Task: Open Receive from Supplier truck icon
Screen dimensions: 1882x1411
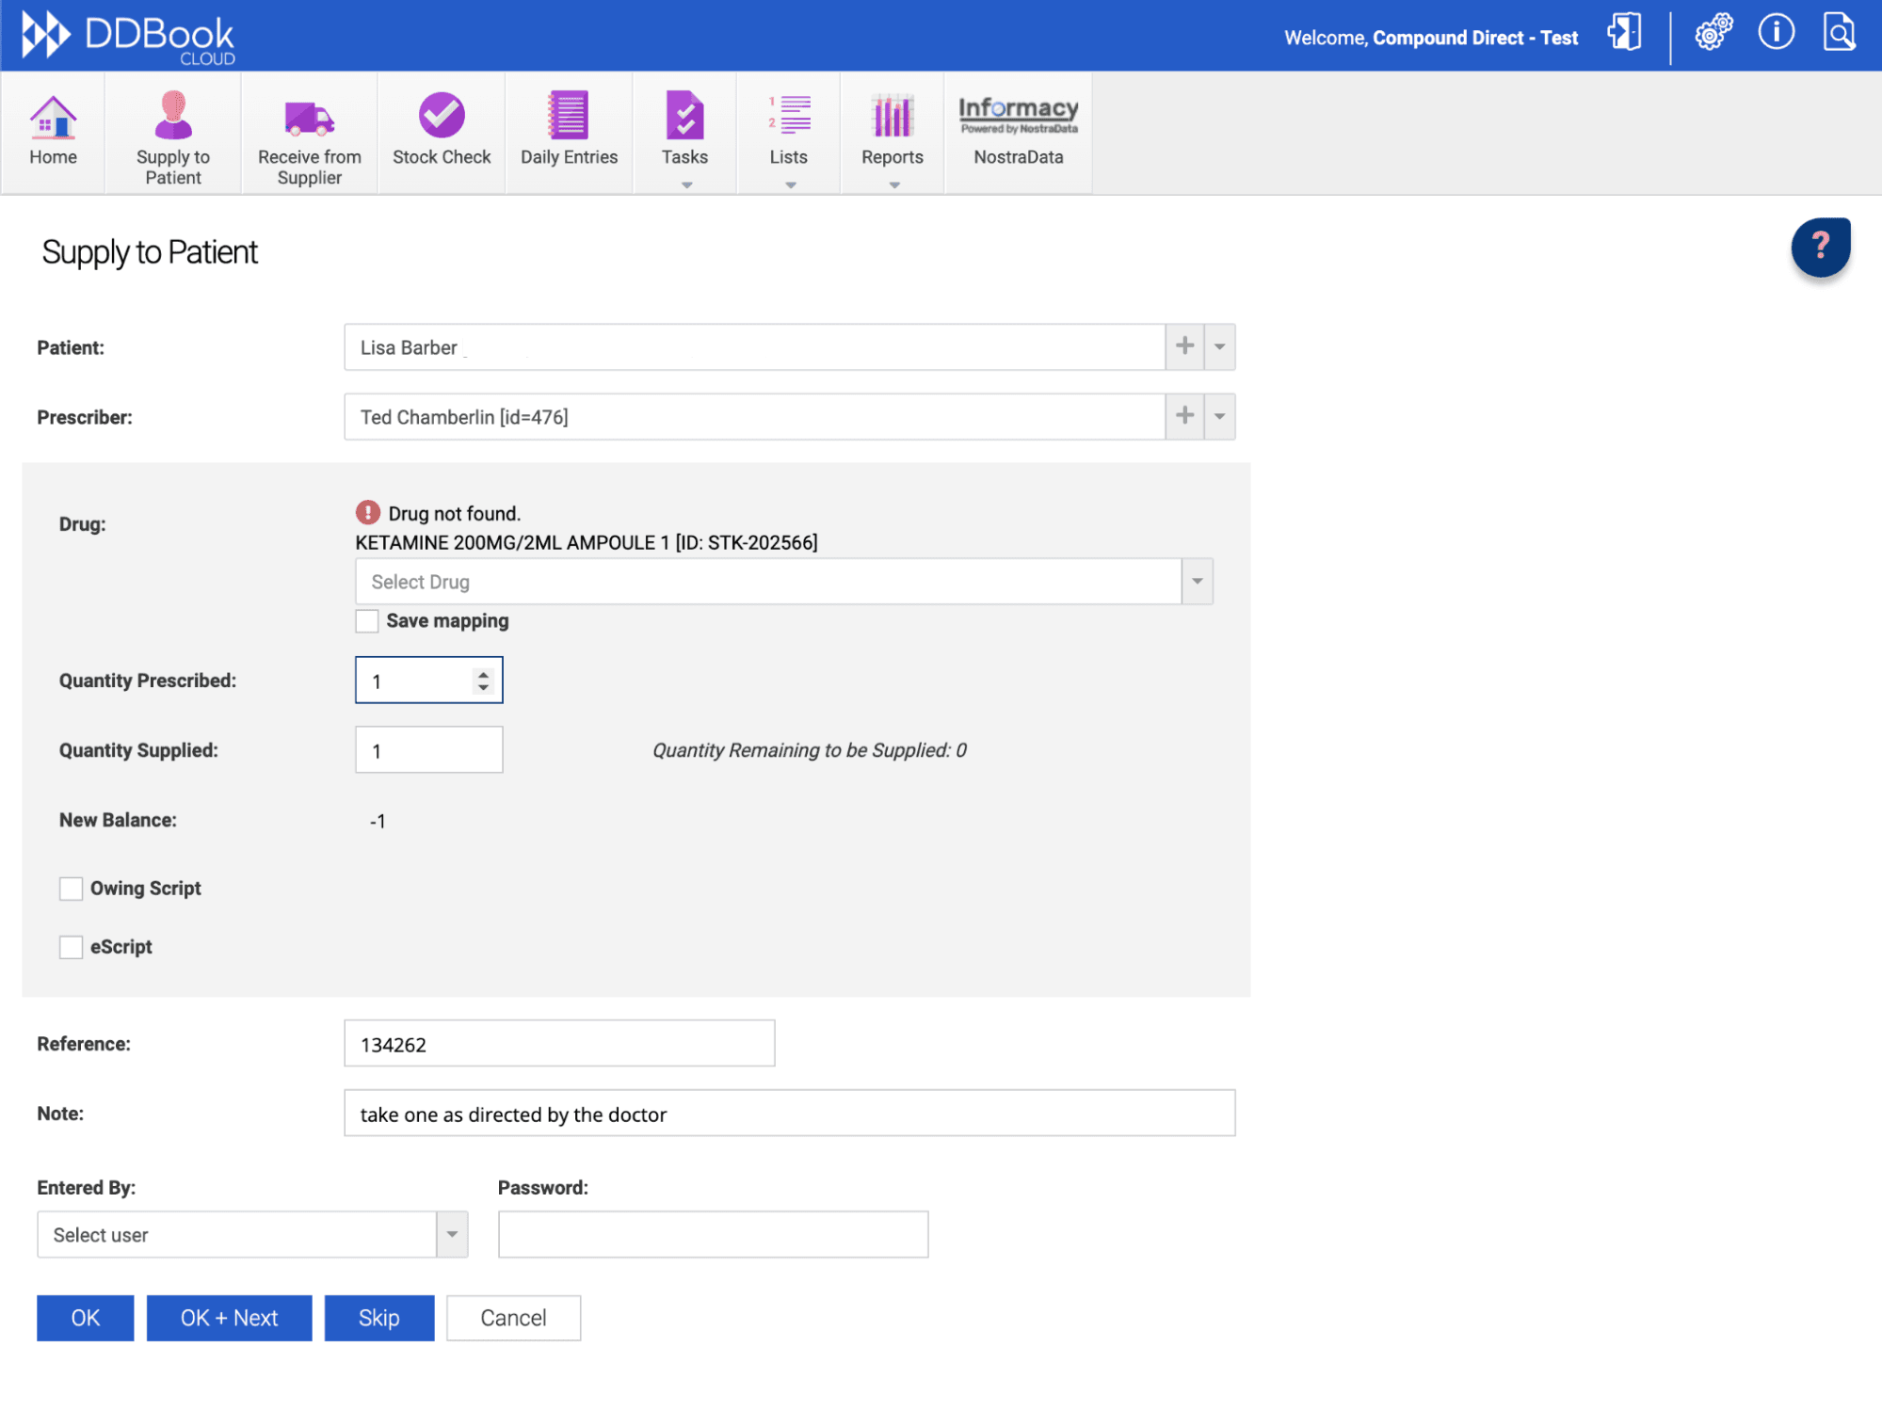Action: [x=309, y=118]
